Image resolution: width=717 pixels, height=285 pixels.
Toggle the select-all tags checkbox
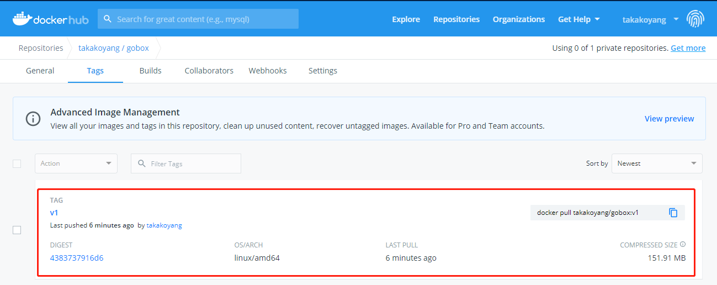tap(17, 163)
